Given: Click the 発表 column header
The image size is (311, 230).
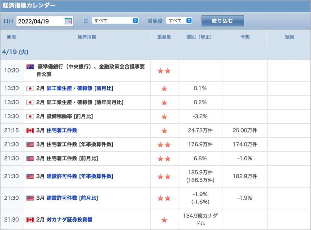Looking at the screenshot, I should [12, 37].
